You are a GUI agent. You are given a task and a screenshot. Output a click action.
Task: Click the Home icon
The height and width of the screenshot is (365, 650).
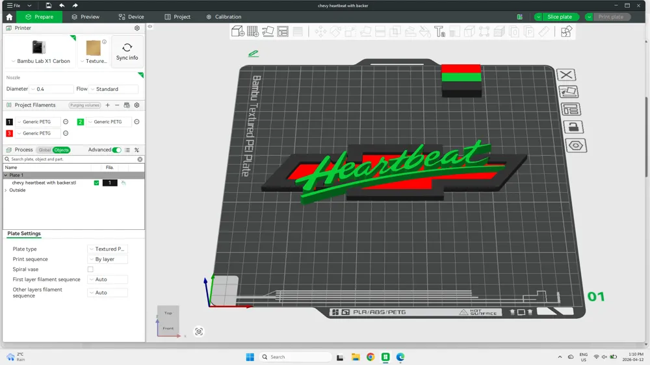[9, 17]
